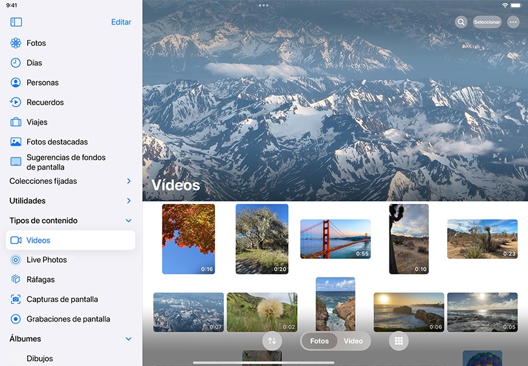Viewport: 528px width, 366px height.
Task: Open Grabaciones de pantalla icon
Action: point(16,319)
